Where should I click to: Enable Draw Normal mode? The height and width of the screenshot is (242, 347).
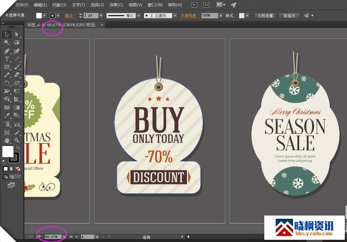6,177
